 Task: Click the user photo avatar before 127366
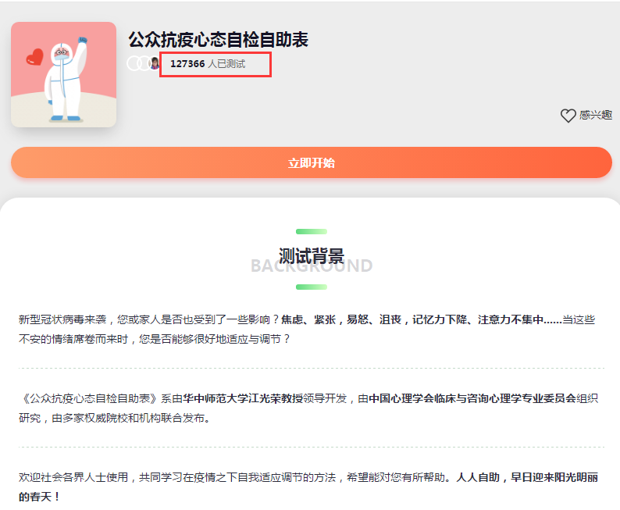coord(155,64)
